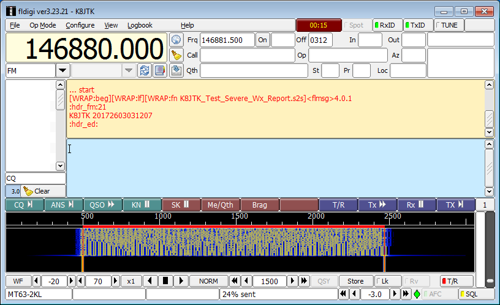The width and height of the screenshot is (500, 305).
Task: Click the refresh rig frequency icon
Action: coord(145,70)
